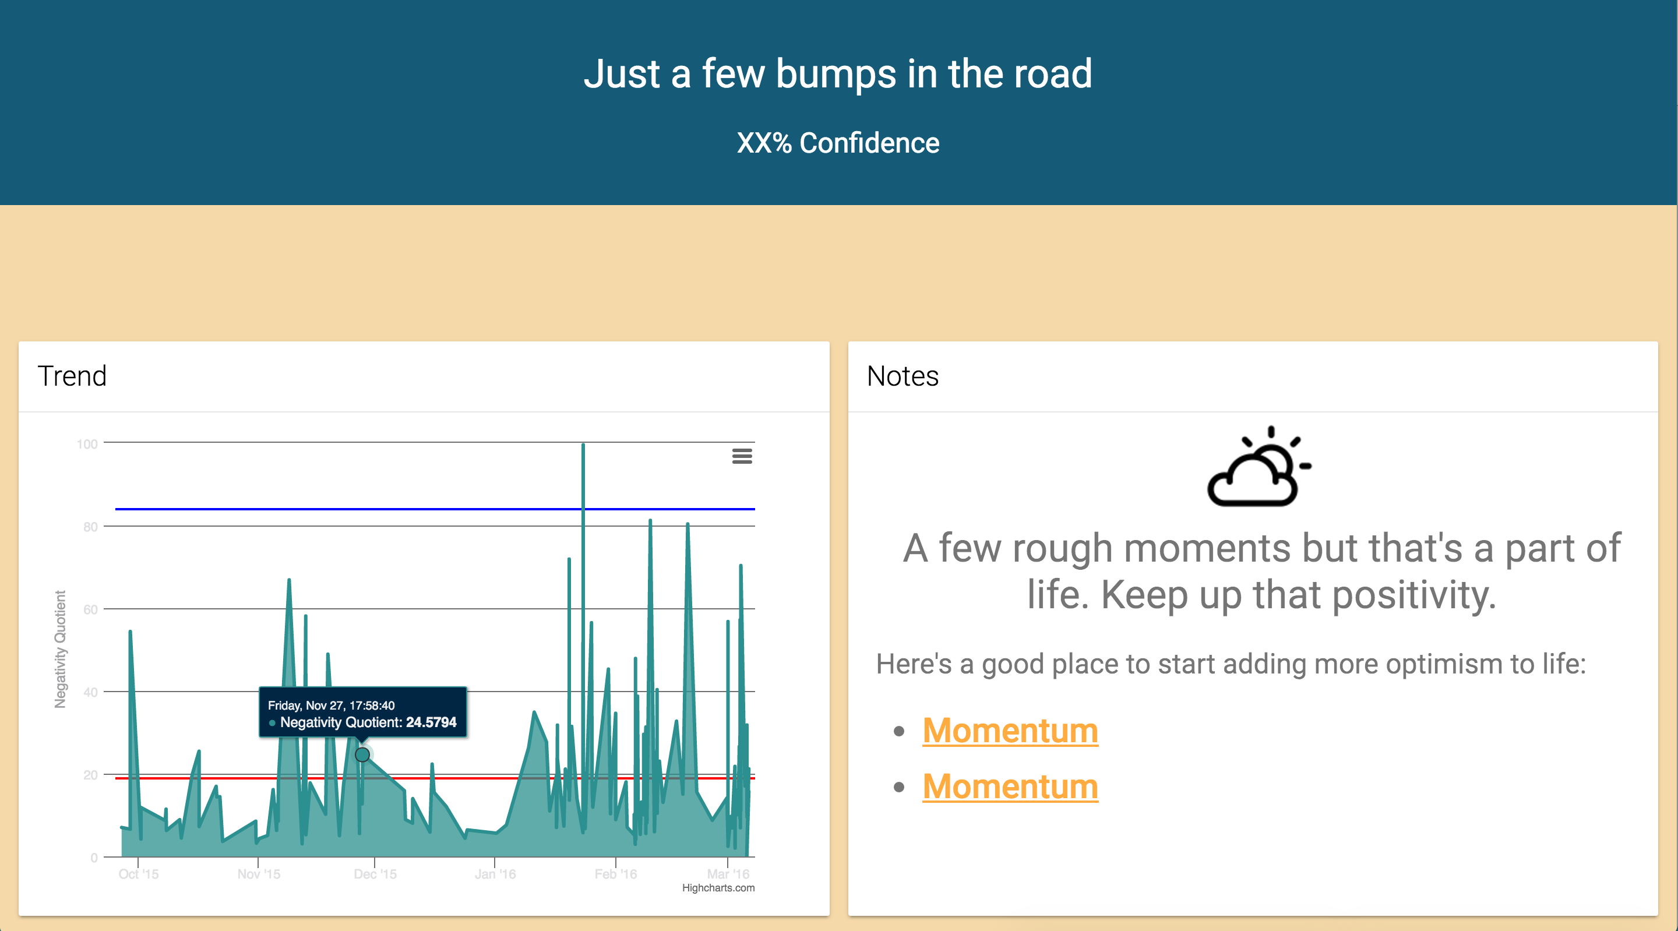Open the second Momentum link

[1010, 787]
